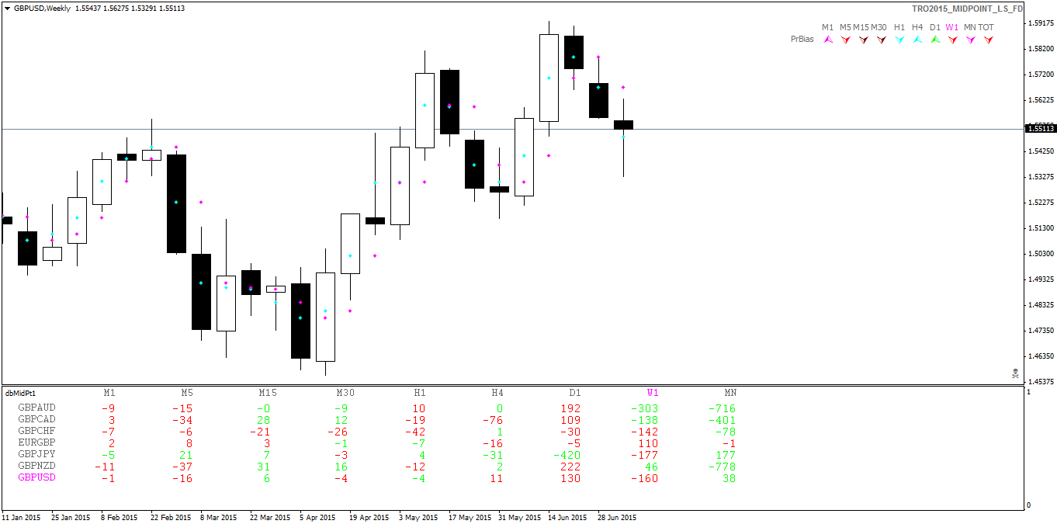Click the D1 PrBias green up arrow
Viewport: 1057px width, 524px height.
pos(935,39)
